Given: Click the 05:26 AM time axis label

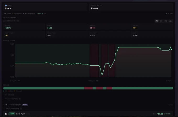Looking at the screenshot, I should 93,81.
